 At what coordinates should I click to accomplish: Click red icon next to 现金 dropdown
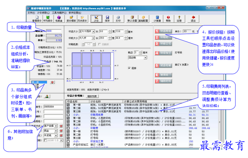pos(61,131)
